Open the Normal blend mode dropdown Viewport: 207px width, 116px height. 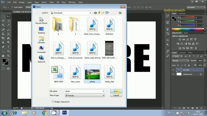pos(180,61)
